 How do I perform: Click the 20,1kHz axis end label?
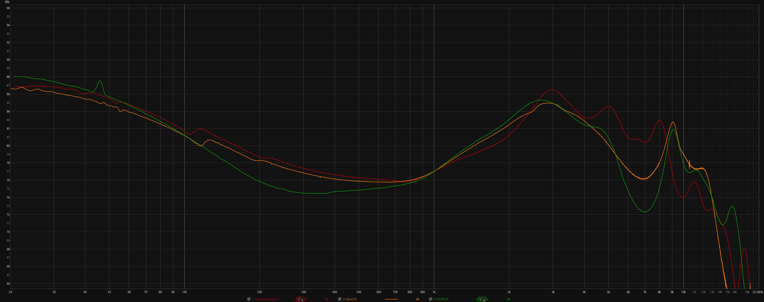pos(757,292)
